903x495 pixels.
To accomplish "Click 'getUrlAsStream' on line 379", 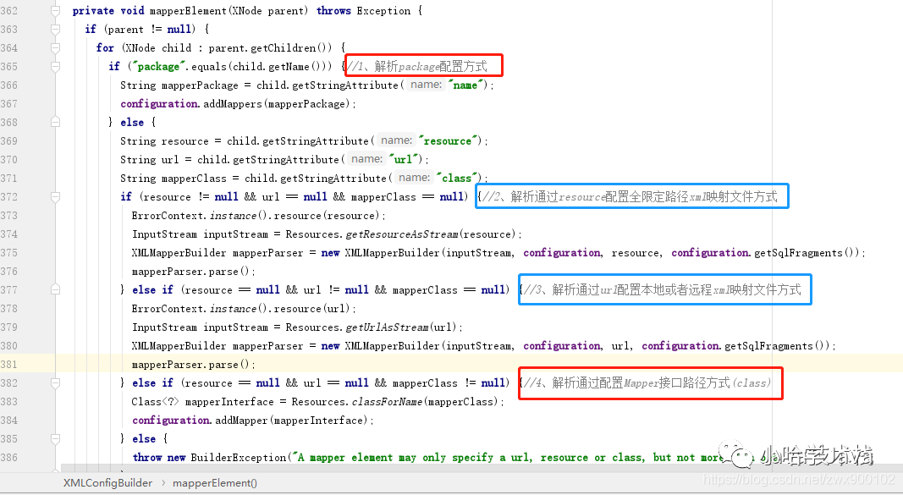I will 387,327.
